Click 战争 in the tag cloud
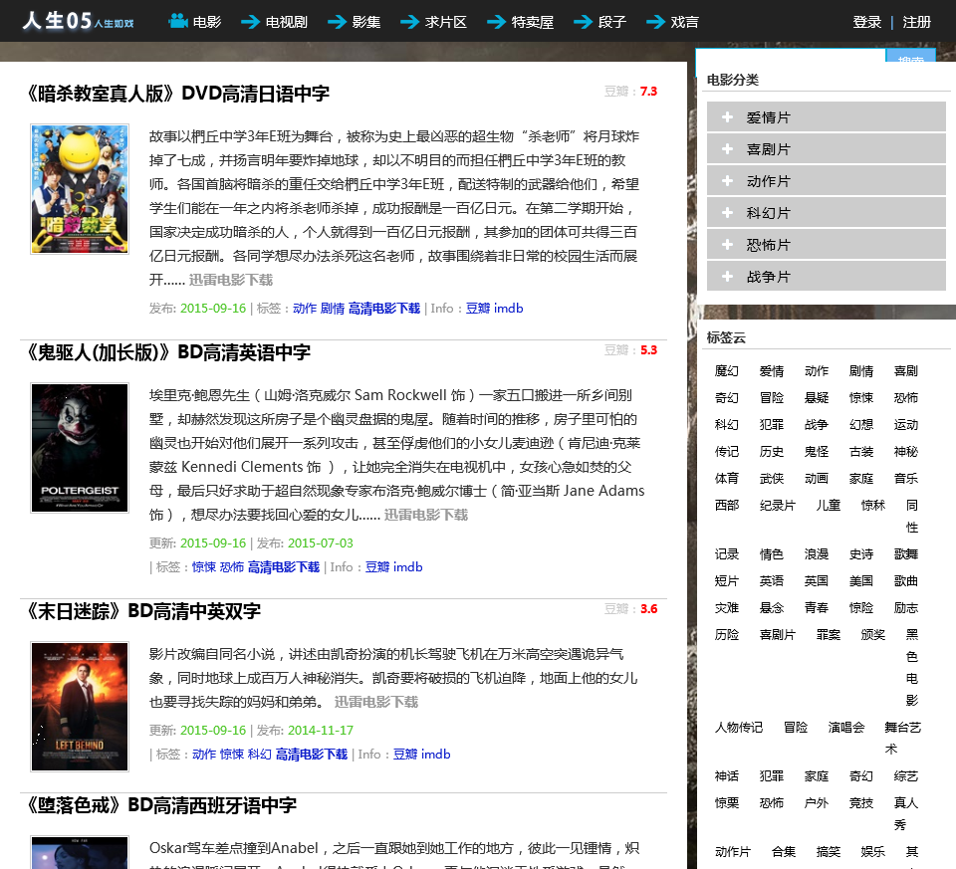956x869 pixels. pyautogui.click(x=817, y=425)
